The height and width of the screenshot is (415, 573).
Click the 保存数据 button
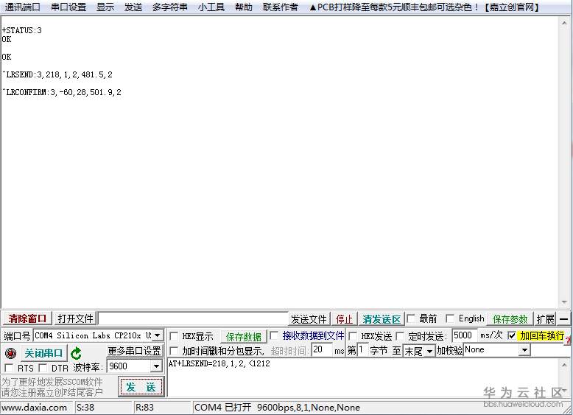243,336
